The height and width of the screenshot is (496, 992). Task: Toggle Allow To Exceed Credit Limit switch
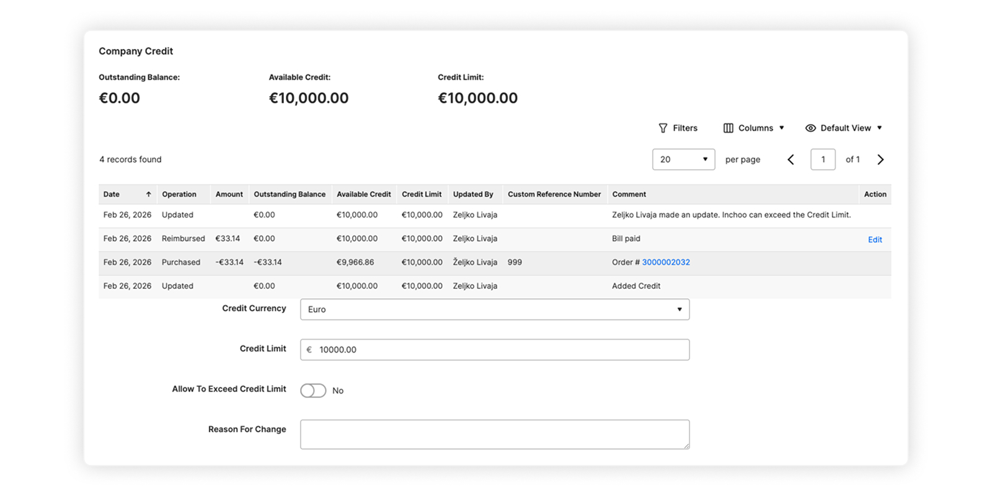[x=313, y=391]
